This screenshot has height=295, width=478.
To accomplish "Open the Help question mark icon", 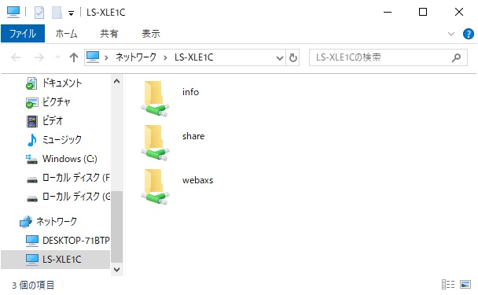I will click(469, 34).
